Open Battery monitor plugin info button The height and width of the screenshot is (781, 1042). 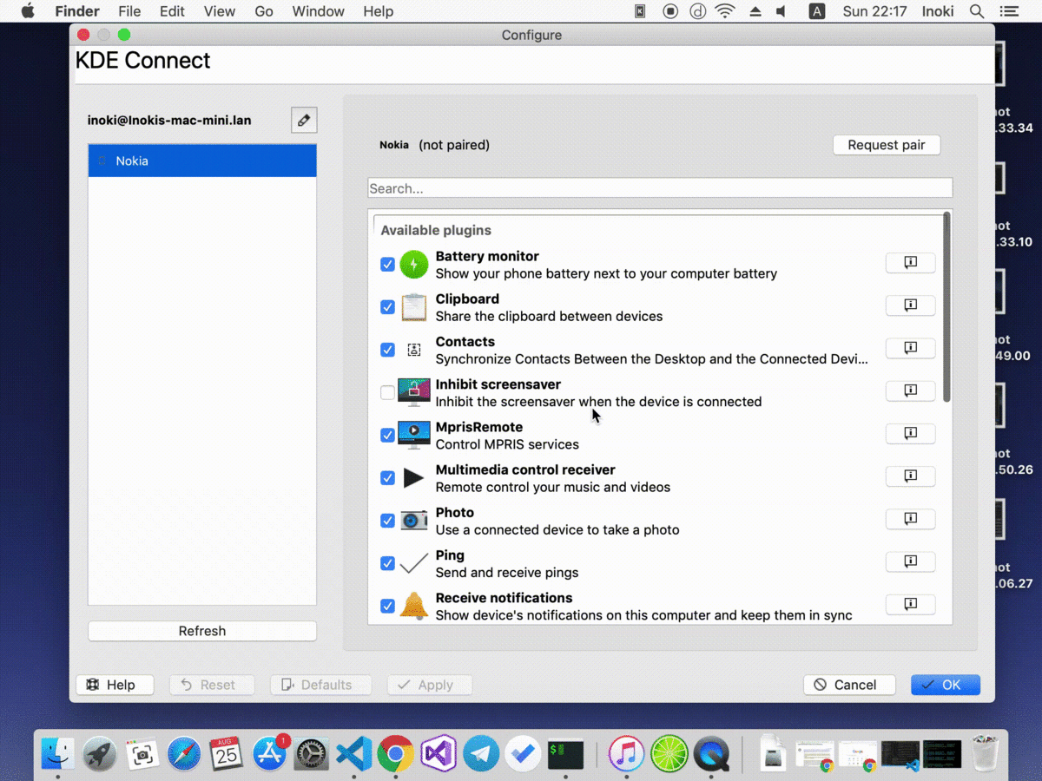[910, 263]
